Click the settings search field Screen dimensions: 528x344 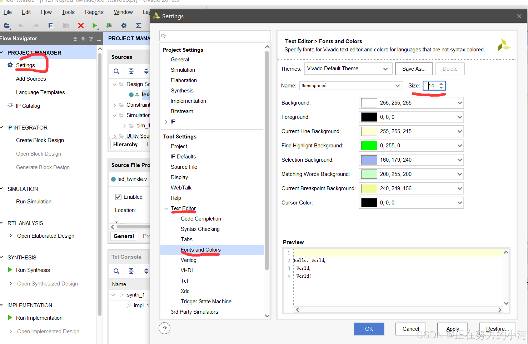click(x=215, y=36)
